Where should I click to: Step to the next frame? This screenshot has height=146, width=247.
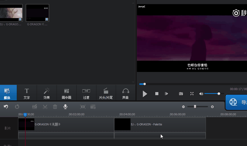166,94
